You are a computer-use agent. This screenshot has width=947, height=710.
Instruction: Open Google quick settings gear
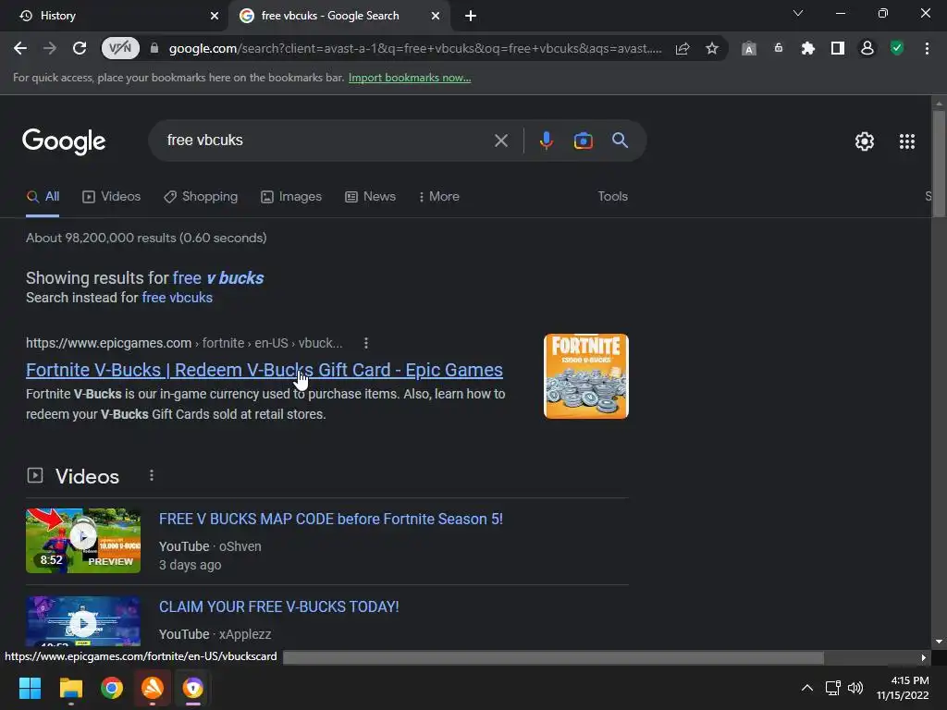tap(865, 141)
